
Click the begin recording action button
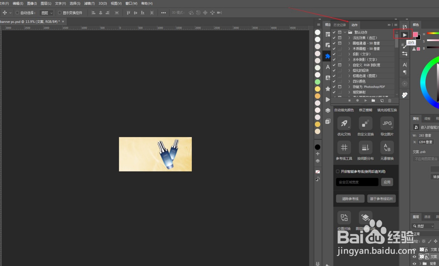tap(357, 101)
